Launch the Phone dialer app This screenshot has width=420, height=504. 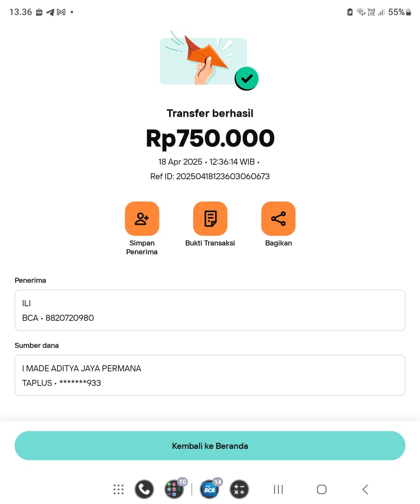click(x=144, y=489)
